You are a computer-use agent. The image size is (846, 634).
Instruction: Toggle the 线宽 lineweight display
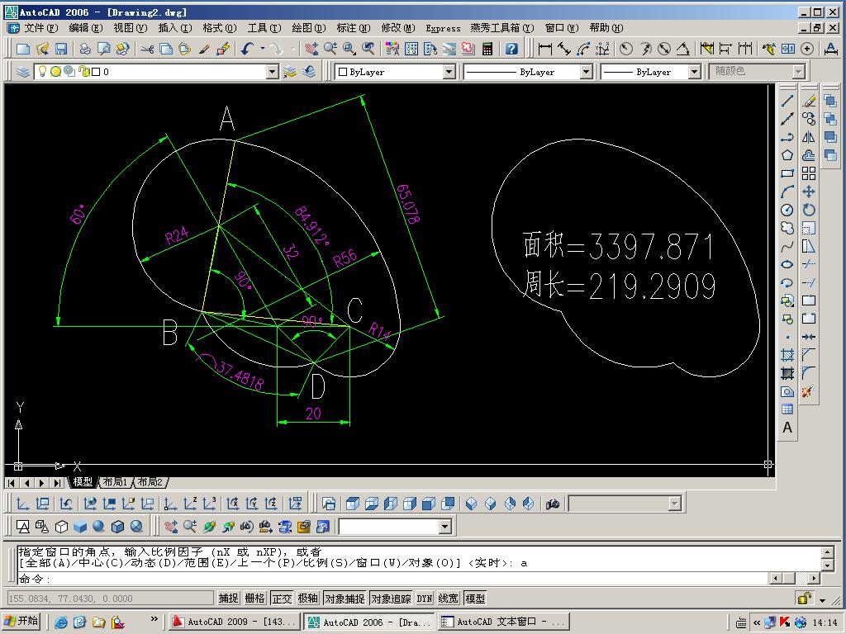click(449, 599)
